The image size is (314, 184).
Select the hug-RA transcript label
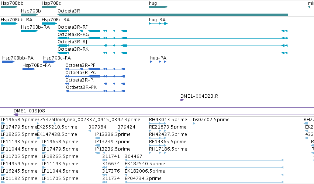tap(158, 20)
